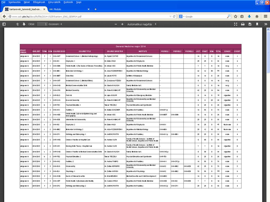Click Dr. Csaba VARGA director cell
The width and height of the screenshot is (270, 202).
tap(115, 181)
